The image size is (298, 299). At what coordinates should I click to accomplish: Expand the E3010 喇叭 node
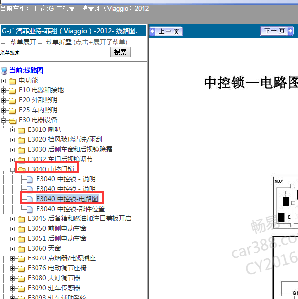pos(12,130)
